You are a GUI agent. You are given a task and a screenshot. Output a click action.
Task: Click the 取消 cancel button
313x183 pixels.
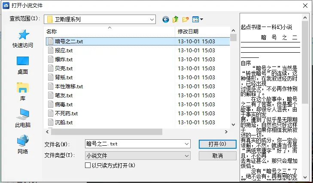217,156
